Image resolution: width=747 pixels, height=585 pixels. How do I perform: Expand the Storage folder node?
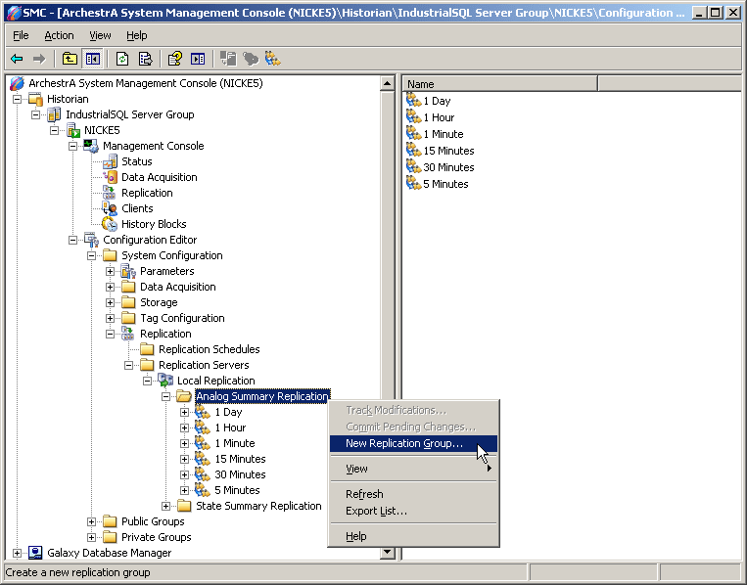110,302
